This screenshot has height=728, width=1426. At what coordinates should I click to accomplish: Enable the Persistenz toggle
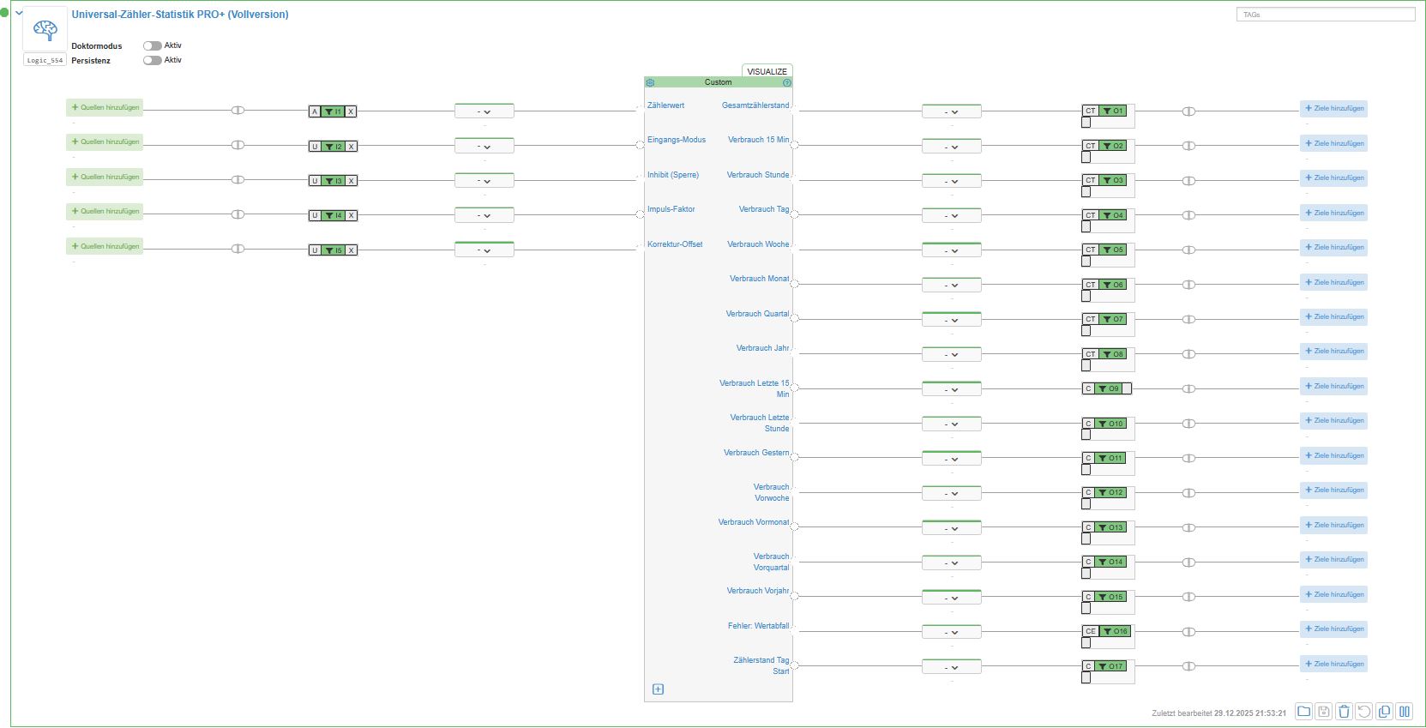coord(153,60)
